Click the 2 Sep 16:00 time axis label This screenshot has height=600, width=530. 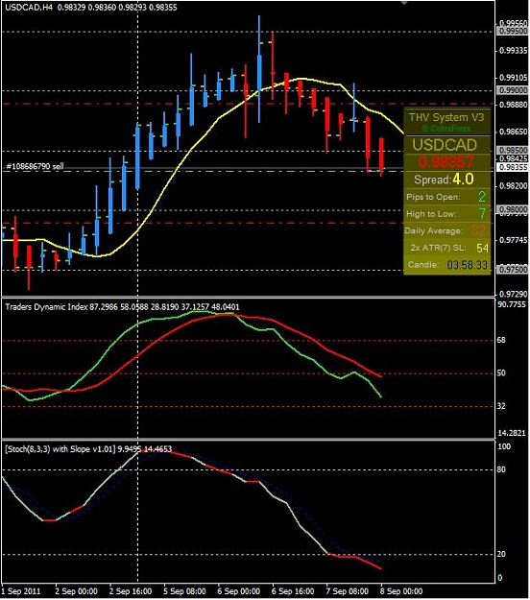131,591
